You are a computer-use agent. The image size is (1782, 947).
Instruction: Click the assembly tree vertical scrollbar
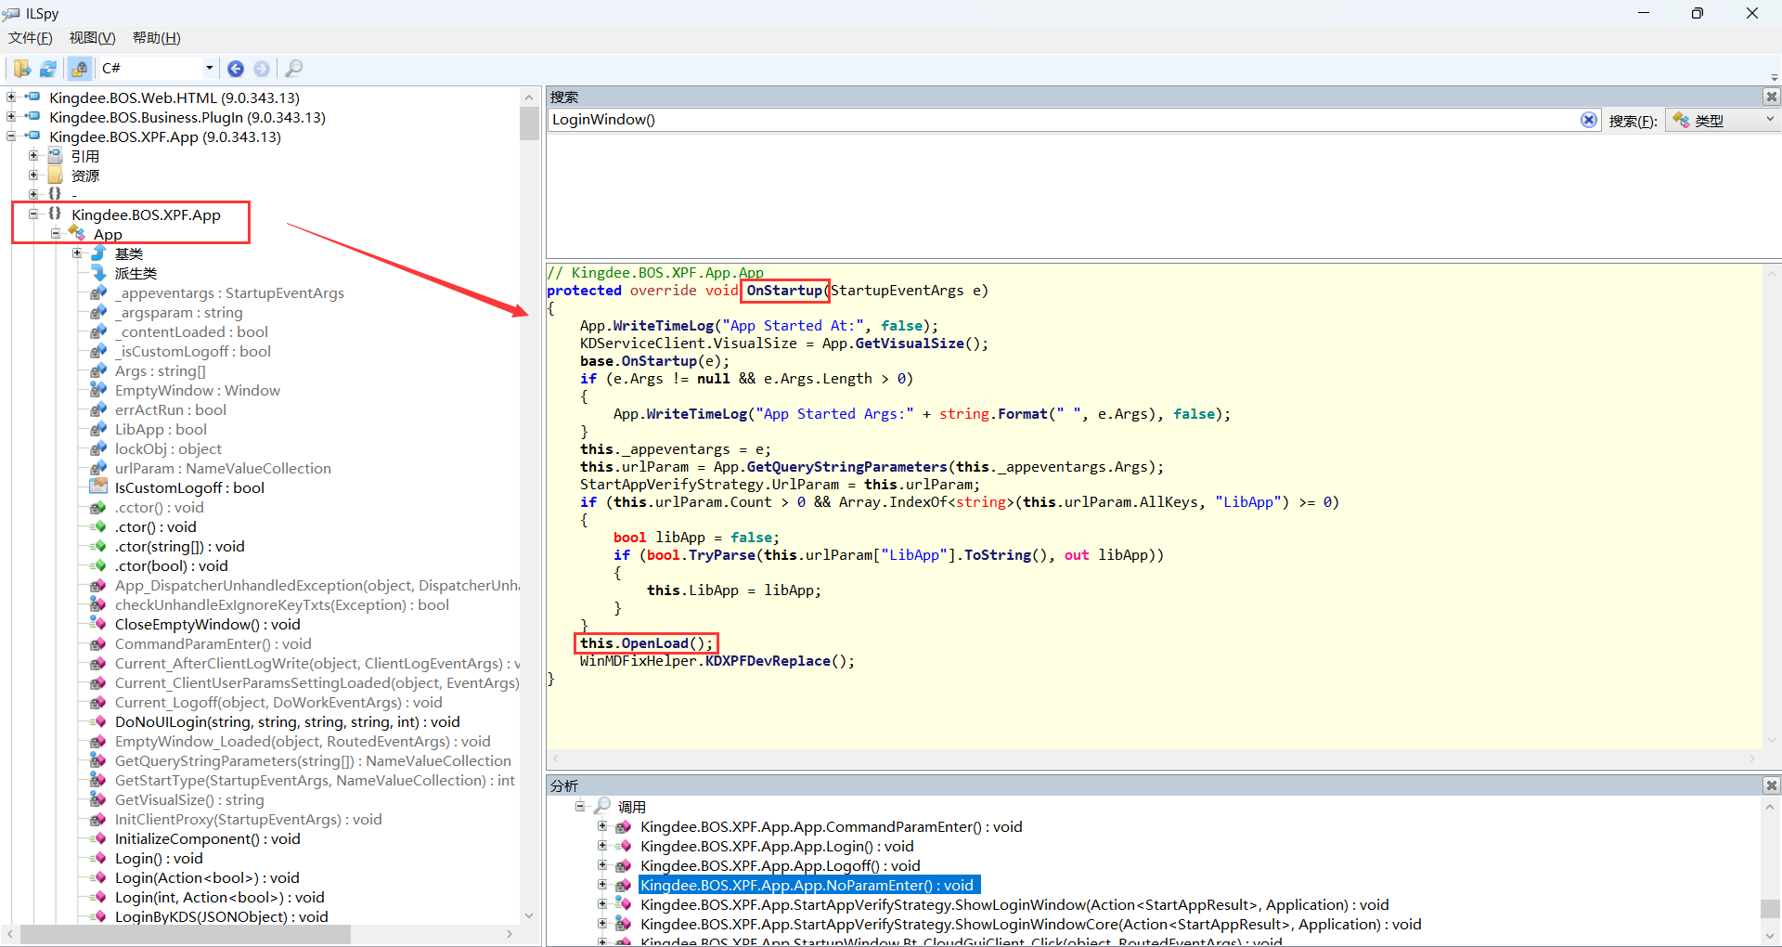529,505
